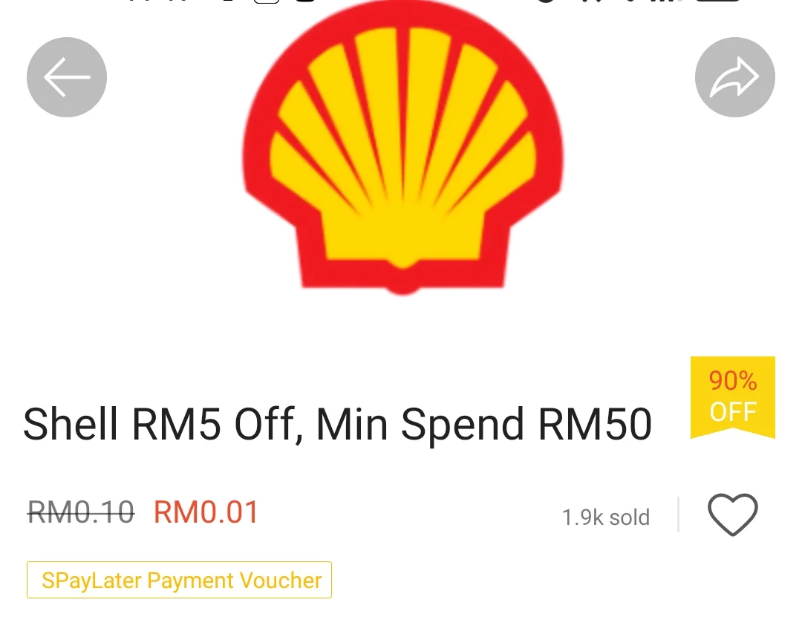
Task: Tap the RM5 Off portion of the title
Action: point(214,424)
